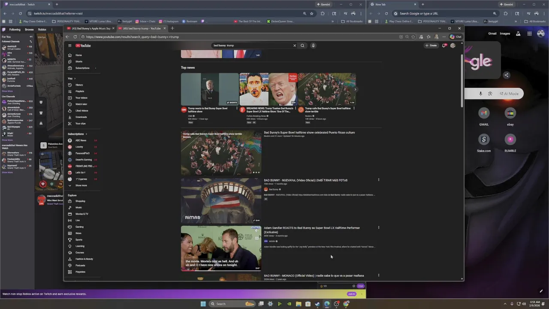Viewport: 549px width, 309px height.
Task: Click Join In on Twitch Roblox banner
Action: (352, 294)
